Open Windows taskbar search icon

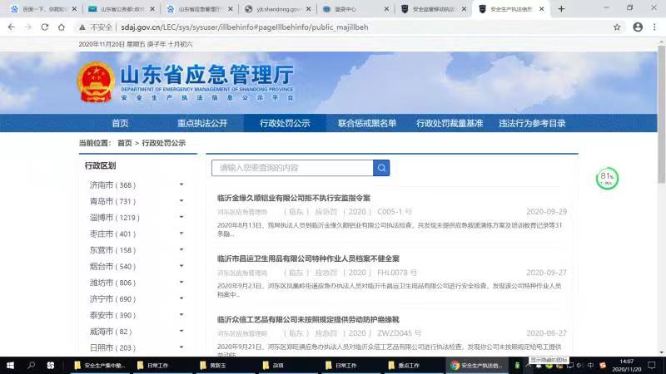point(31,365)
